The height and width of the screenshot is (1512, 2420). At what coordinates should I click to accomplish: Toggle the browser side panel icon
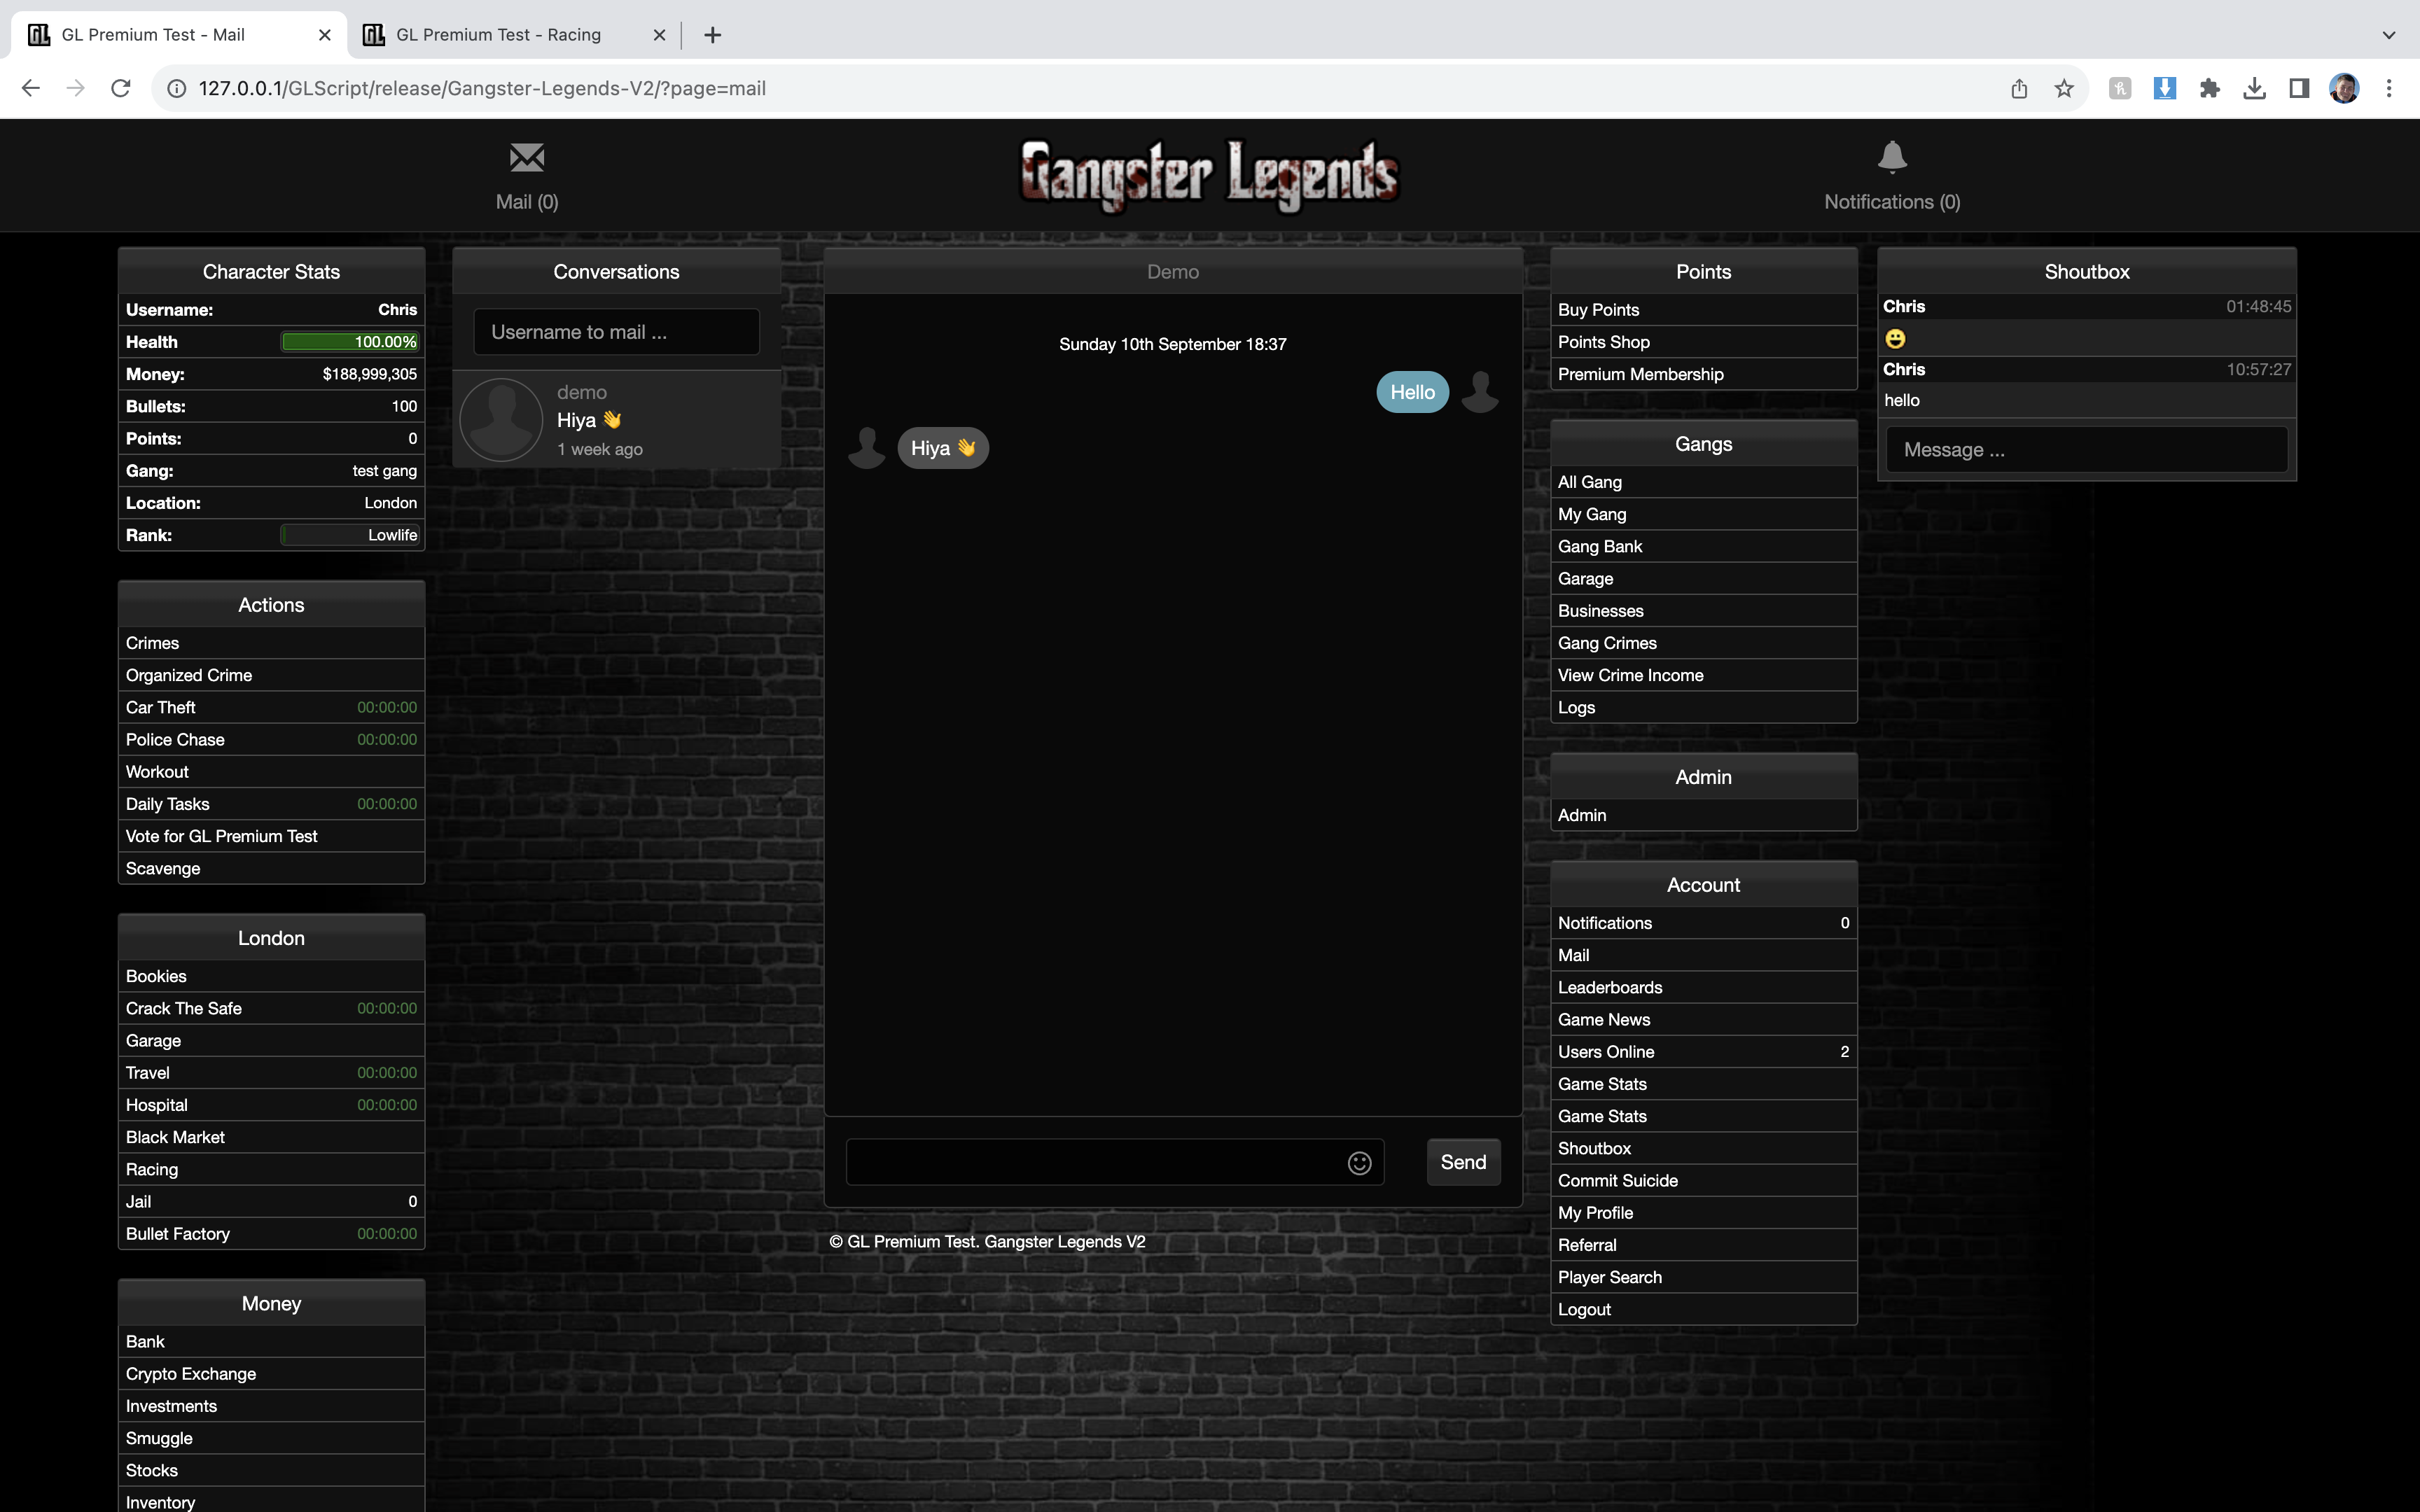pos(2299,89)
